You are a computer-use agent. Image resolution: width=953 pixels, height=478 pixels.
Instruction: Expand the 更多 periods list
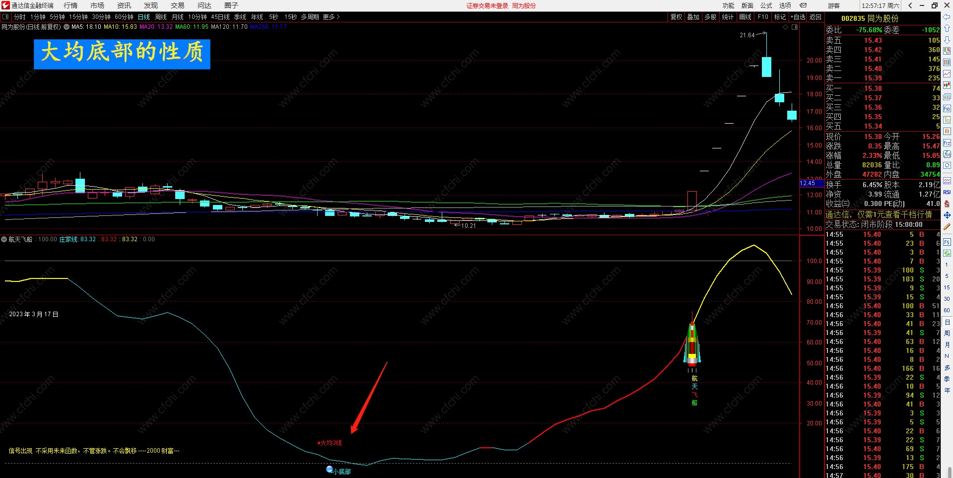click(x=331, y=17)
